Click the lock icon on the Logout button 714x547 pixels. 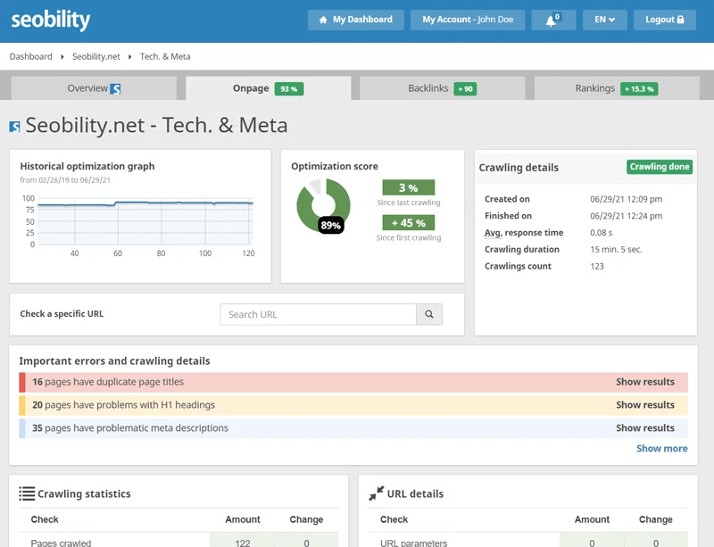683,20
